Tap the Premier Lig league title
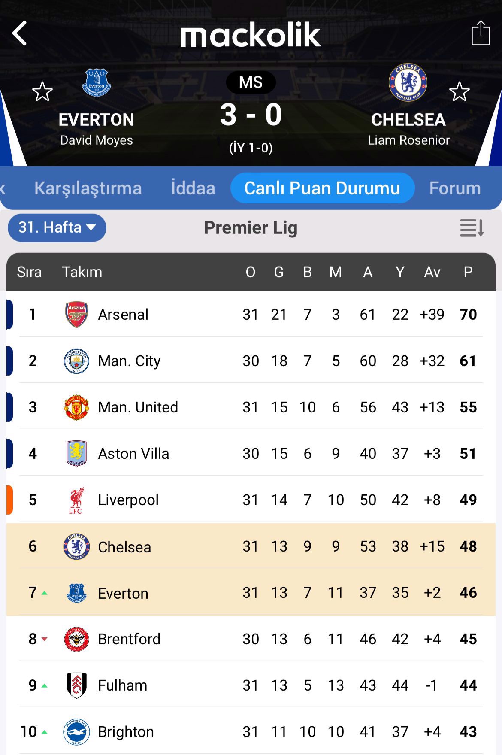The image size is (502, 755). pyautogui.click(x=251, y=228)
